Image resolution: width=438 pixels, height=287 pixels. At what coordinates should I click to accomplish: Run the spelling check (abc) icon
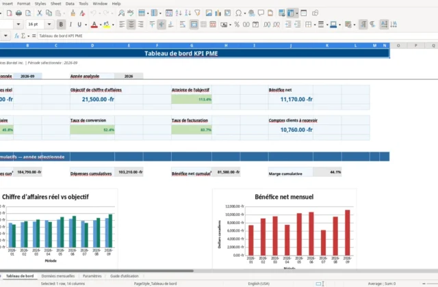click(x=131, y=13)
